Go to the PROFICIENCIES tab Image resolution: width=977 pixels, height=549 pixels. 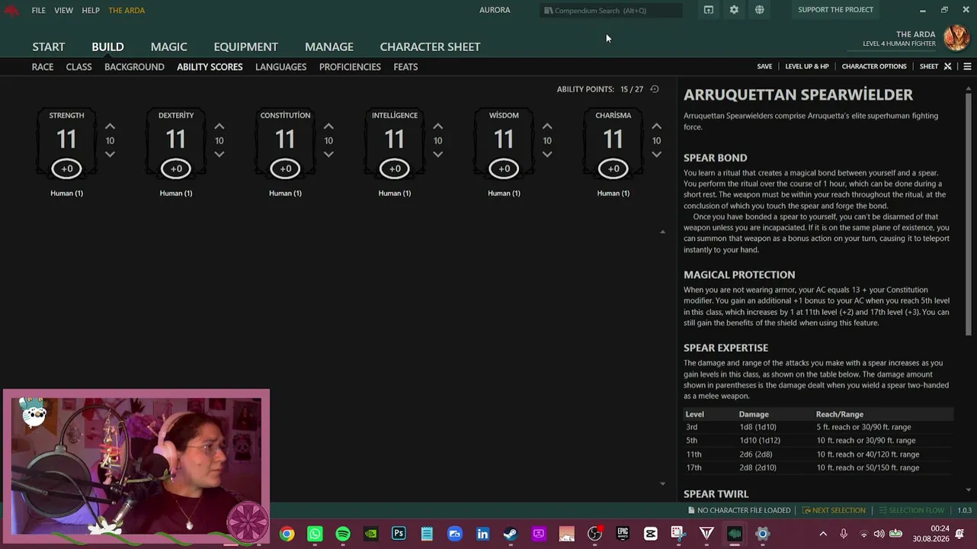[350, 67]
